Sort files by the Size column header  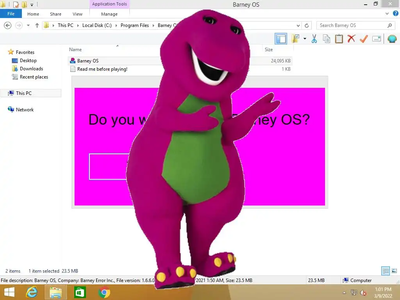click(269, 50)
